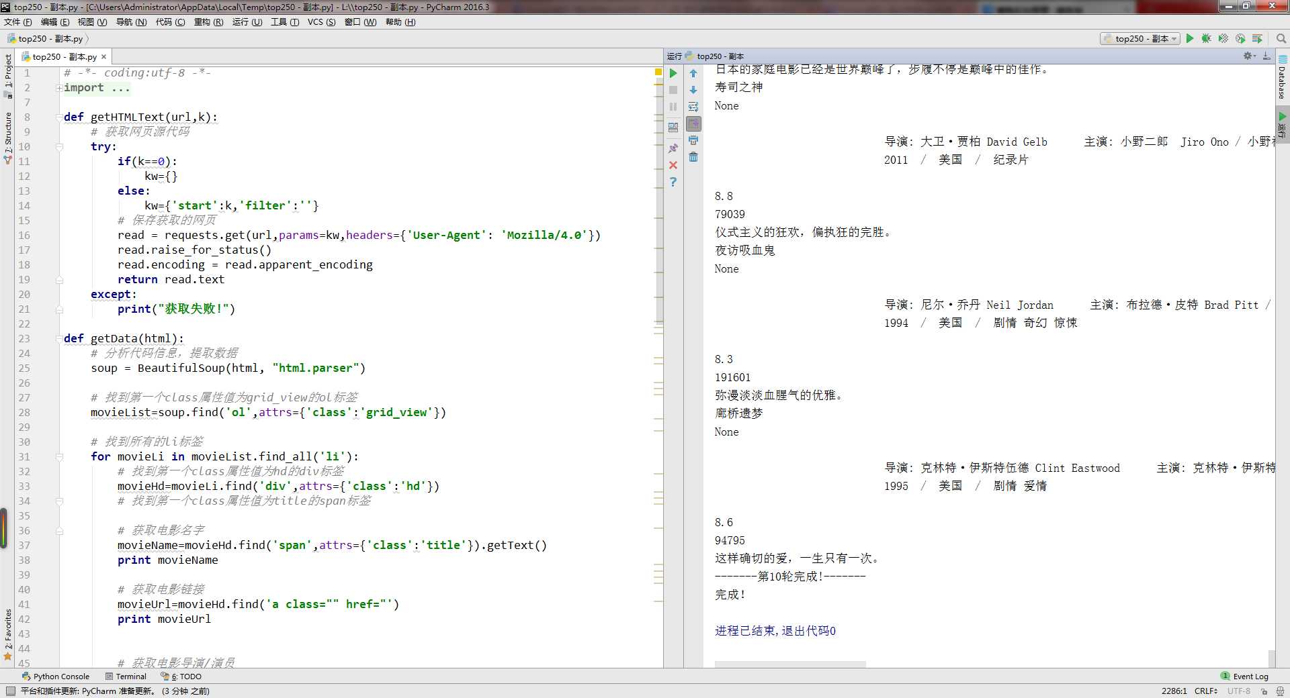Close the run tab with red X icon
The image size is (1290, 698).
click(673, 165)
